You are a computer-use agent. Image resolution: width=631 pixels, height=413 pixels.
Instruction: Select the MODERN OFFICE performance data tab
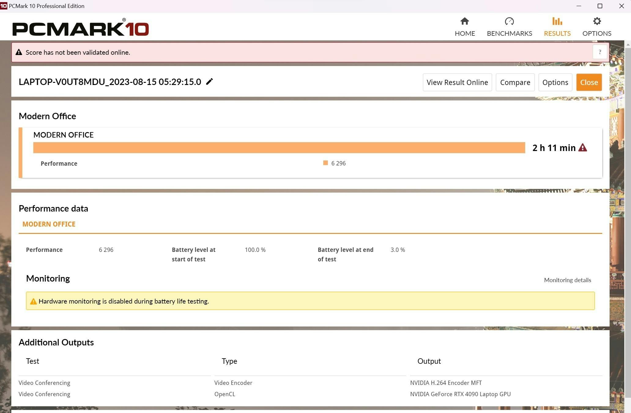tap(49, 224)
